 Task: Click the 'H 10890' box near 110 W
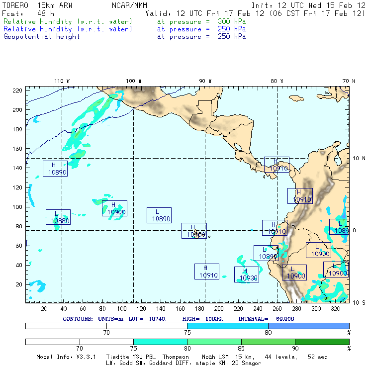55,169
